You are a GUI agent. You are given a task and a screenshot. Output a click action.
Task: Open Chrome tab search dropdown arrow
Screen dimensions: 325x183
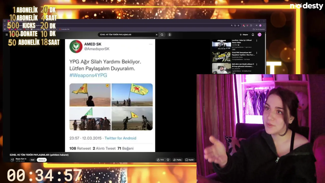click(x=5, y=21)
